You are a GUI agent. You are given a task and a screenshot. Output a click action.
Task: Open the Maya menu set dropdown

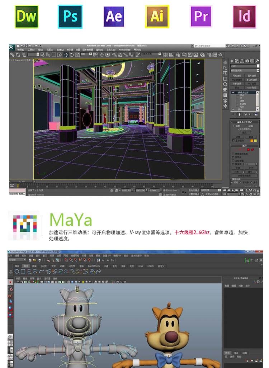(17, 260)
